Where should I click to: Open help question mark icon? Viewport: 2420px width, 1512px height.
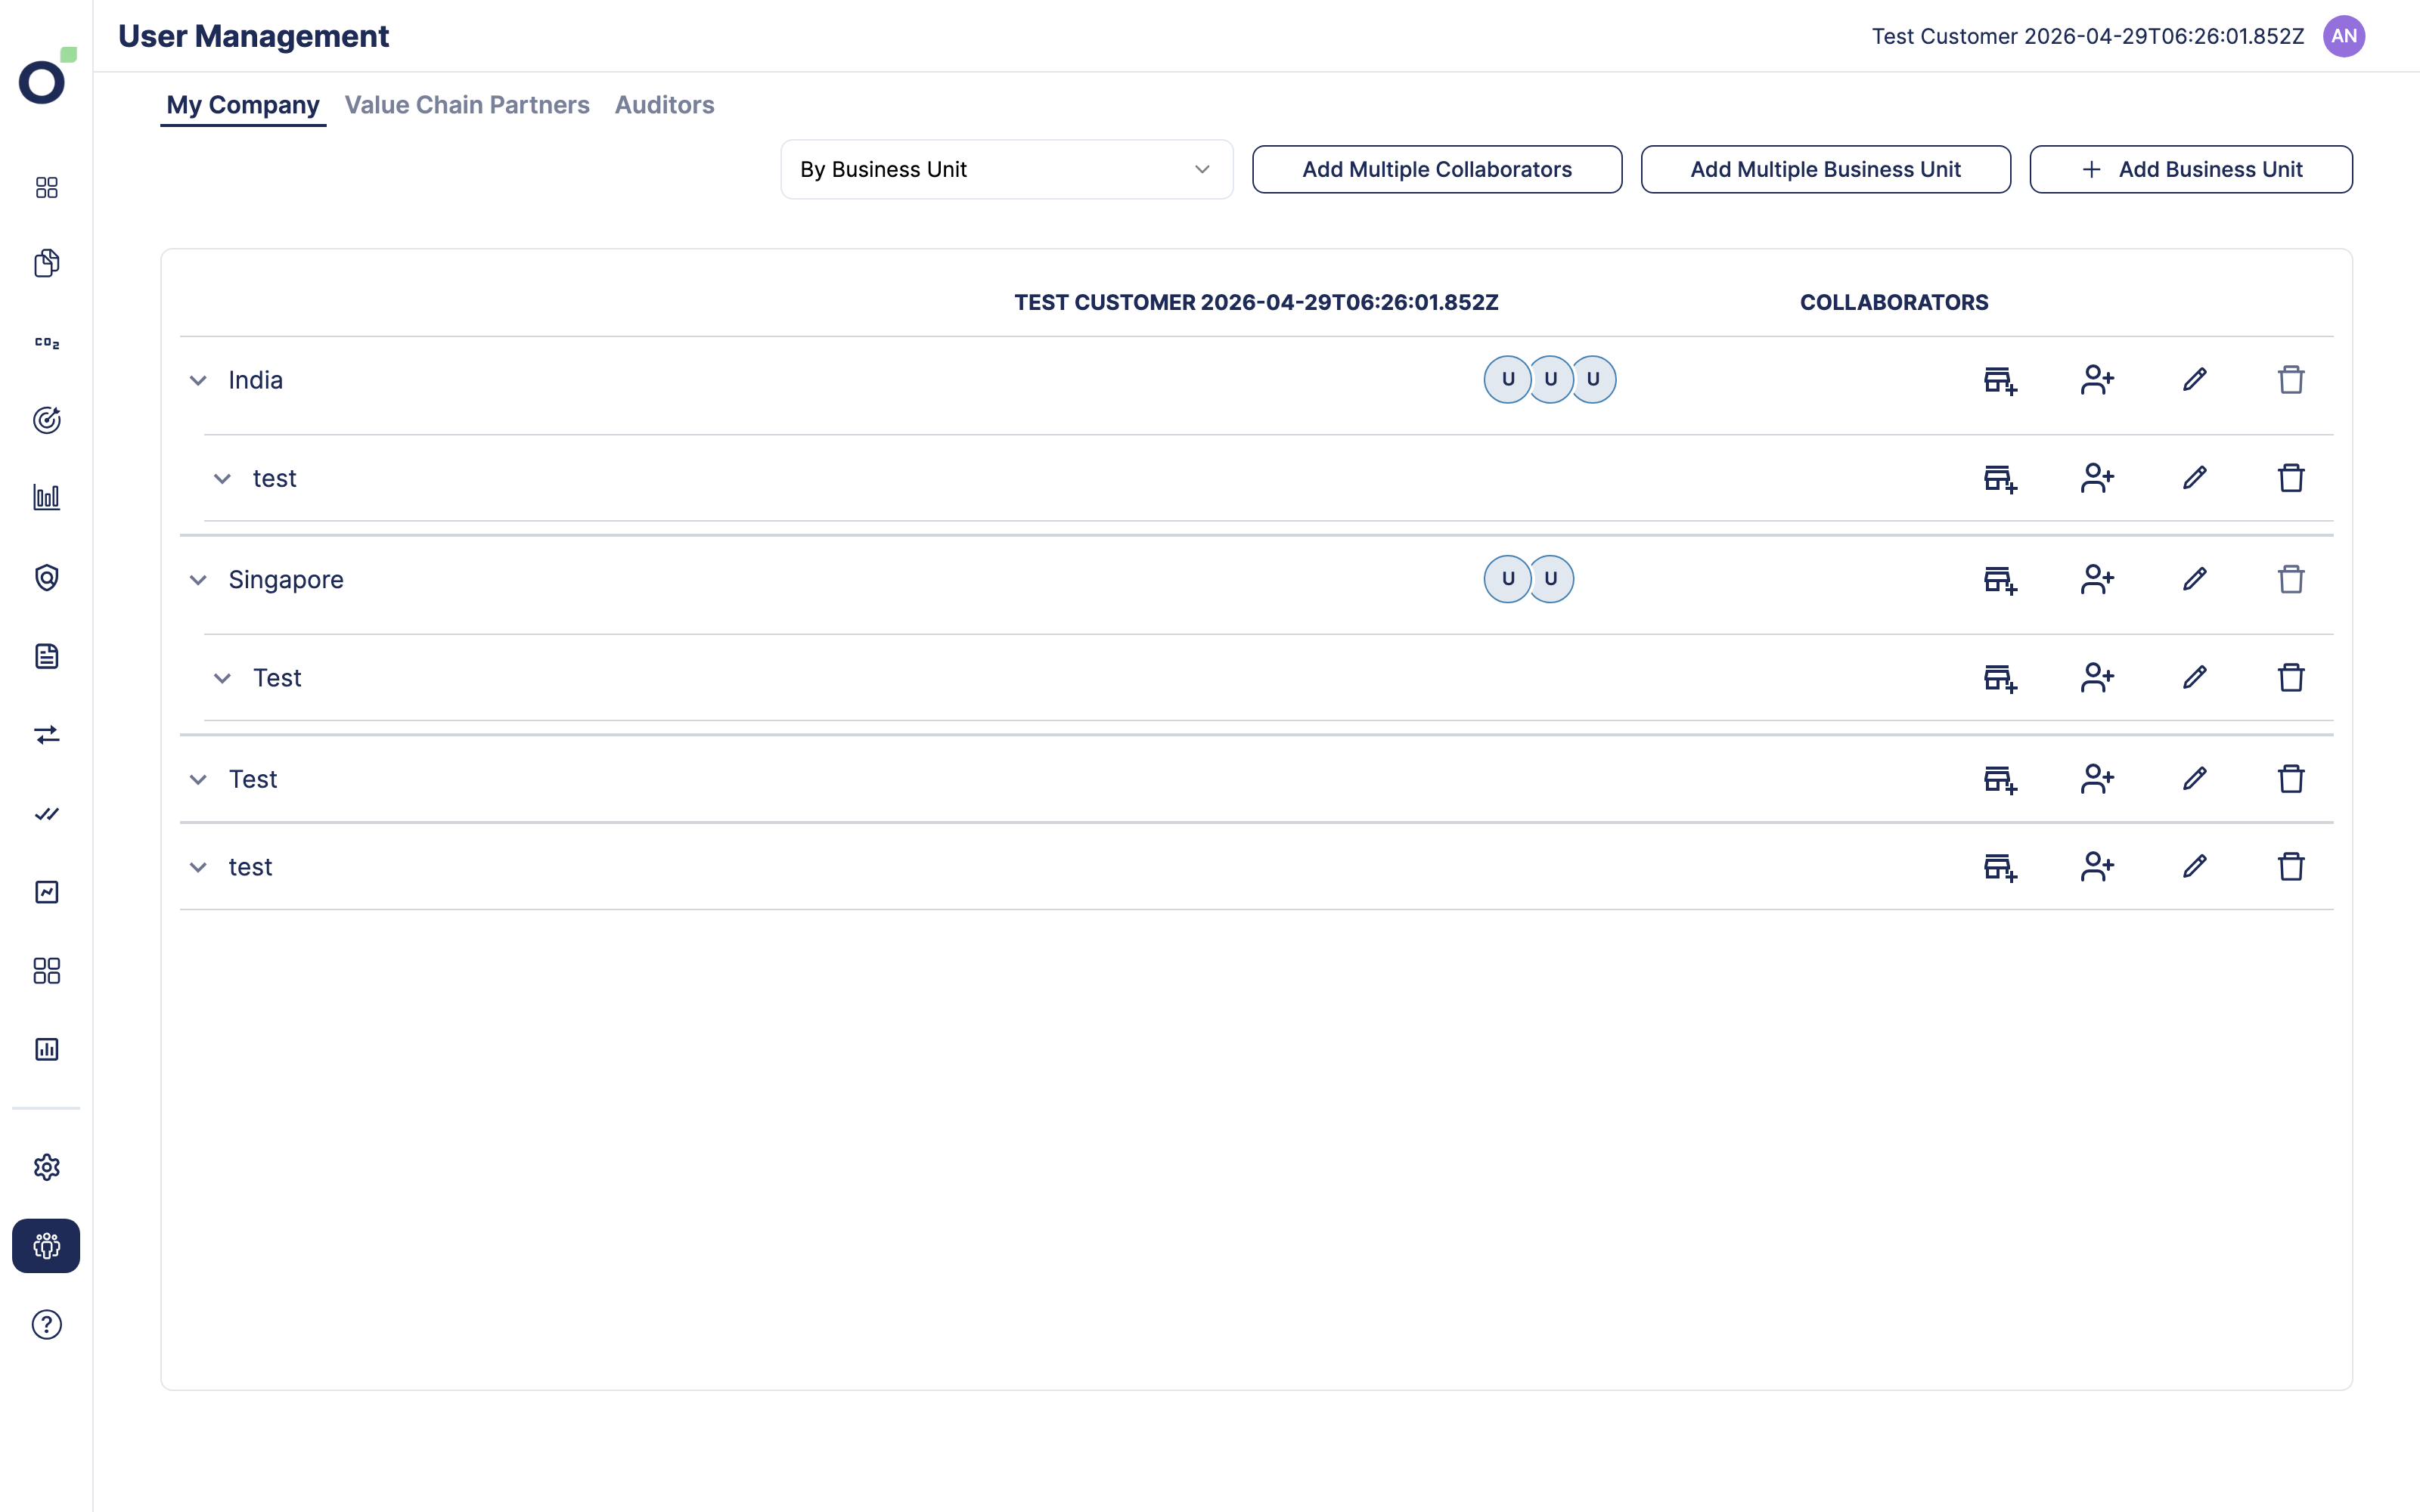(47, 1324)
